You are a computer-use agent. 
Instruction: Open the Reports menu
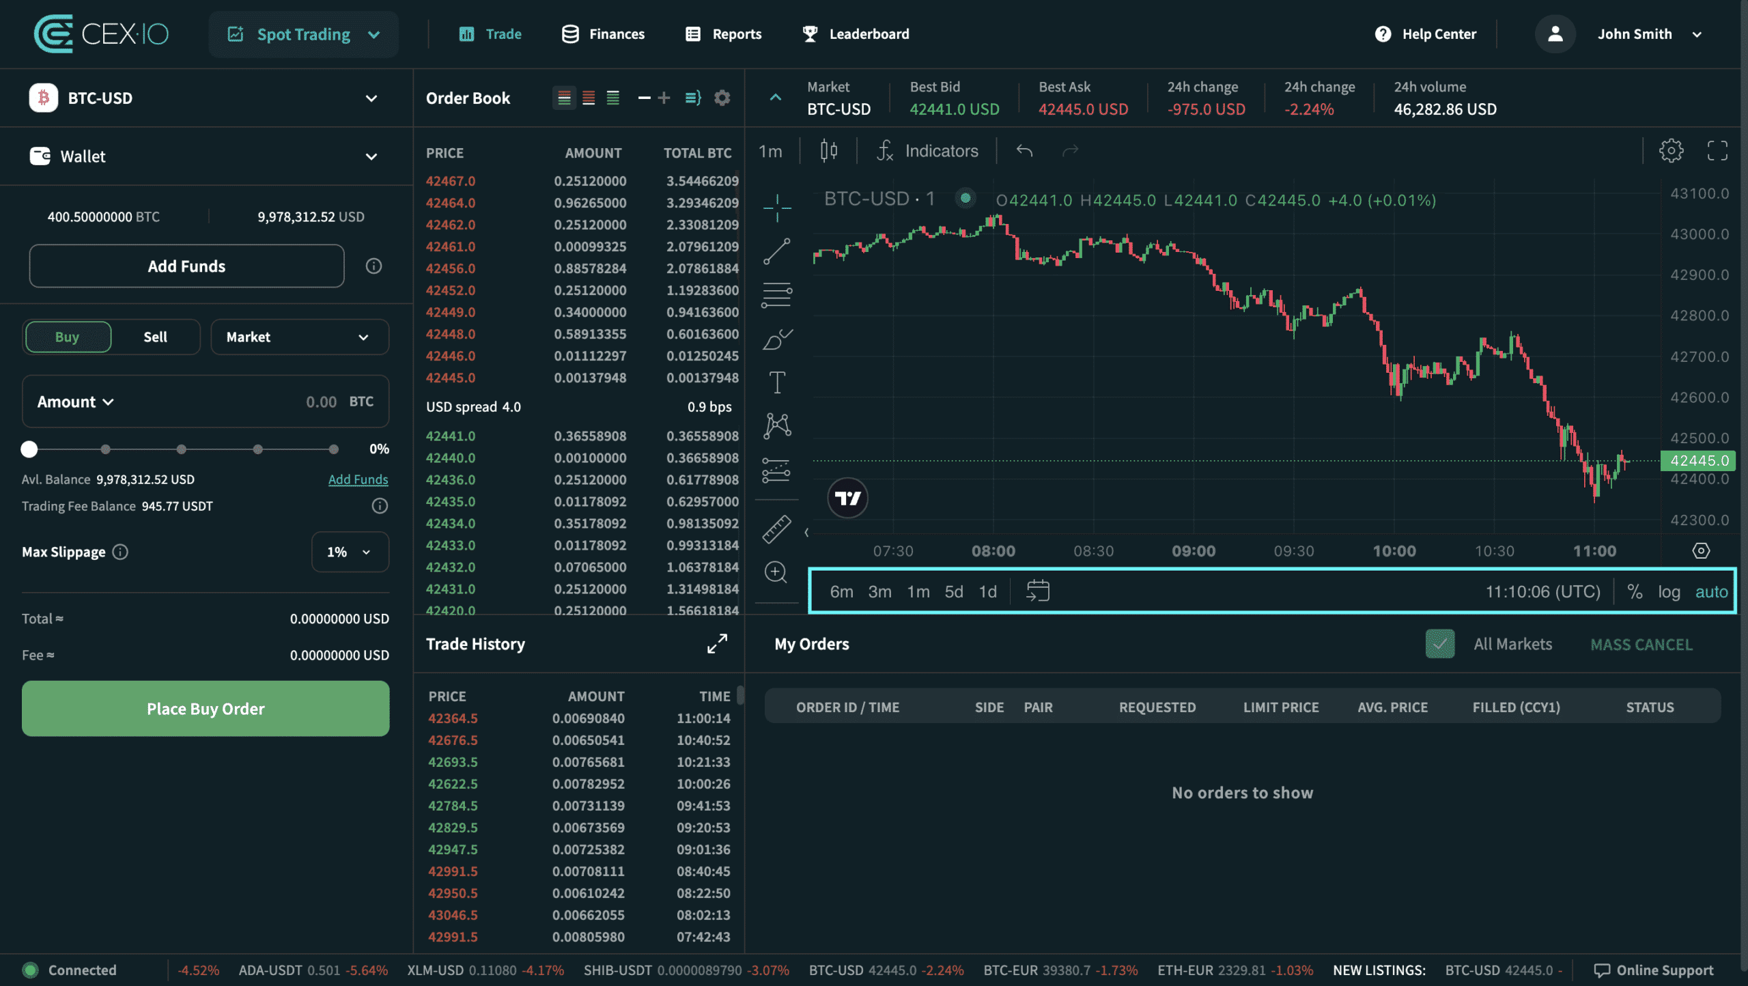pos(723,34)
